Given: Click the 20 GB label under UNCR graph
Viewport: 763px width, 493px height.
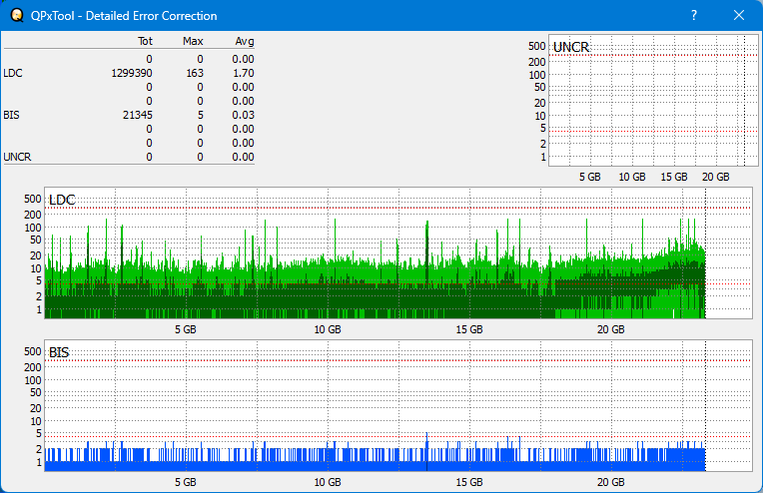Looking at the screenshot, I should [716, 177].
